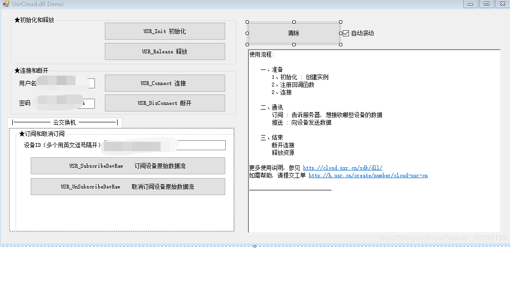Minimize the UsrCloud Demo window
510x299 pixels.
tap(470, 4)
